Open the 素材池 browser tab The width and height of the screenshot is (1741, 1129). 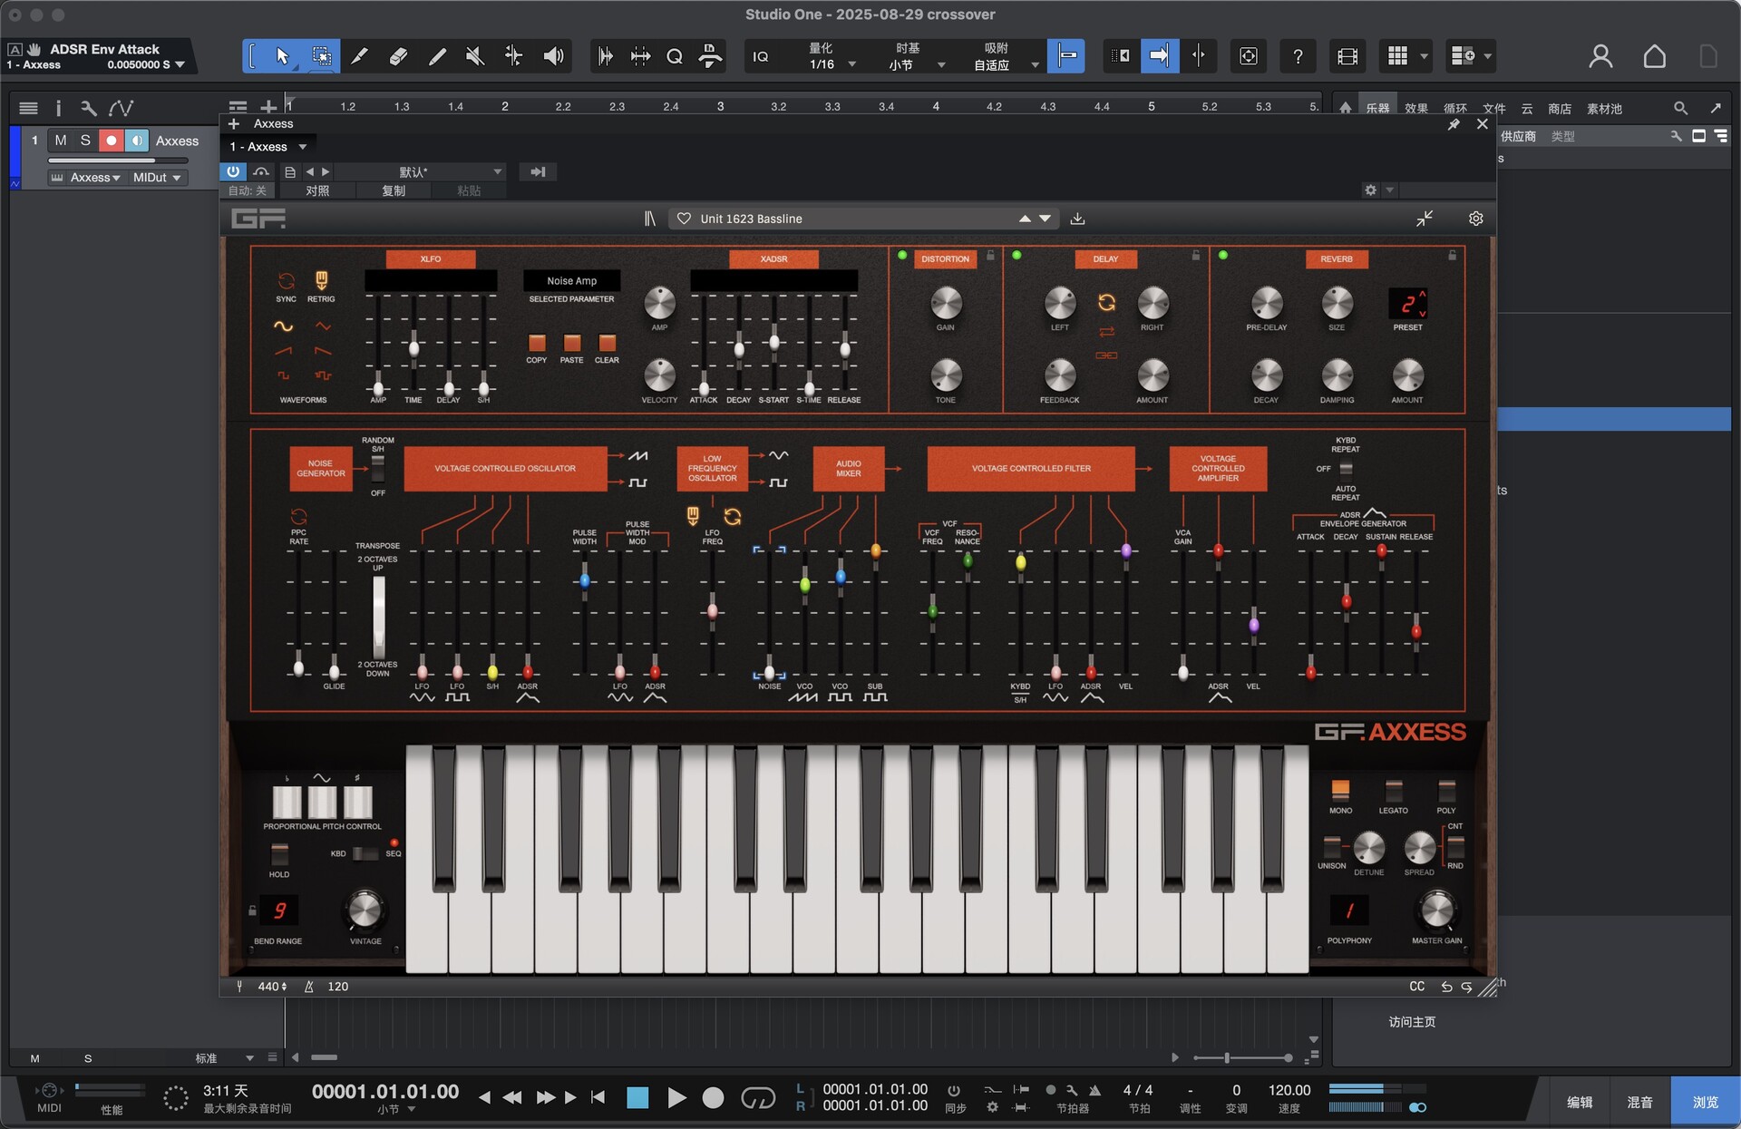(x=1604, y=109)
